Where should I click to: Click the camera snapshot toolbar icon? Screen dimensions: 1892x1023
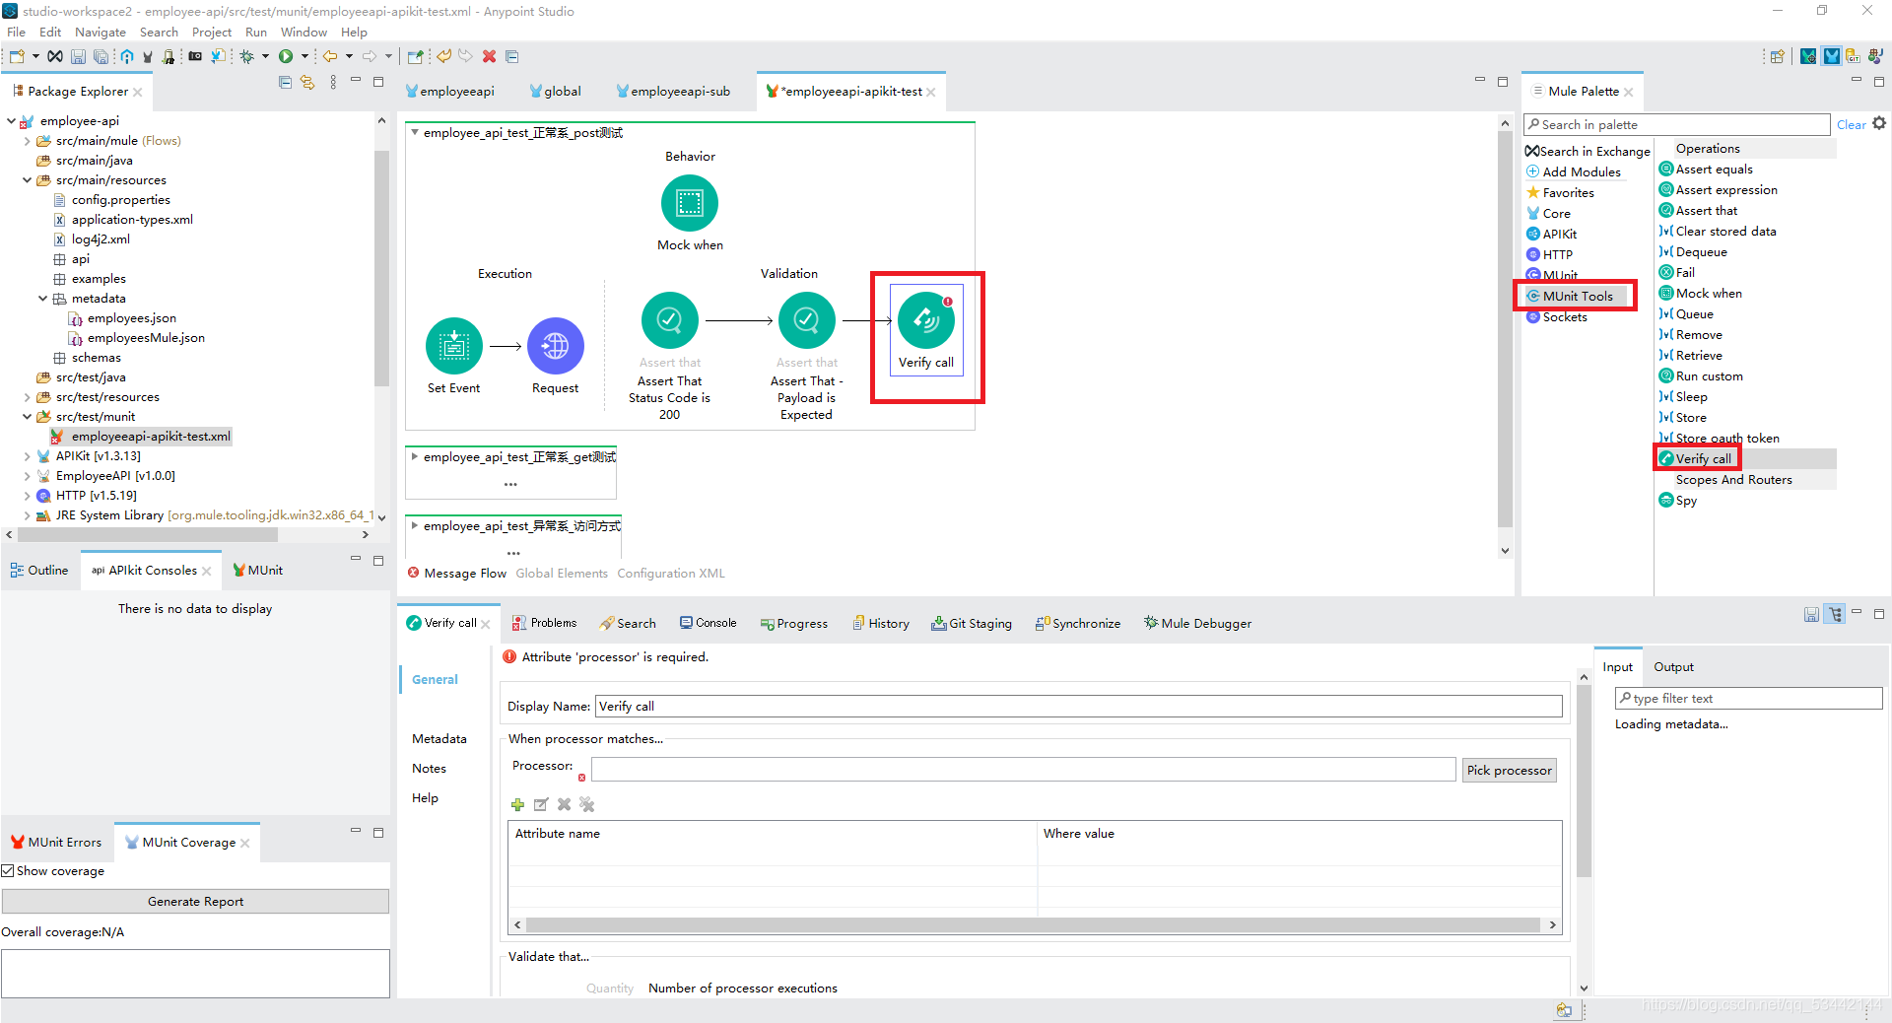195,56
